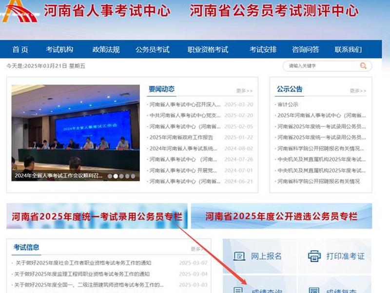Screen dimensions: 390x293
Task: Open 网上报名 online registration tile
Action: (x=259, y=256)
